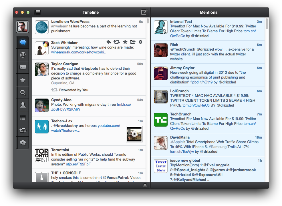Reply to Zack Whittaker's tweet
Viewport: 282px width, 206px height.
pyautogui.click(x=109, y=42)
